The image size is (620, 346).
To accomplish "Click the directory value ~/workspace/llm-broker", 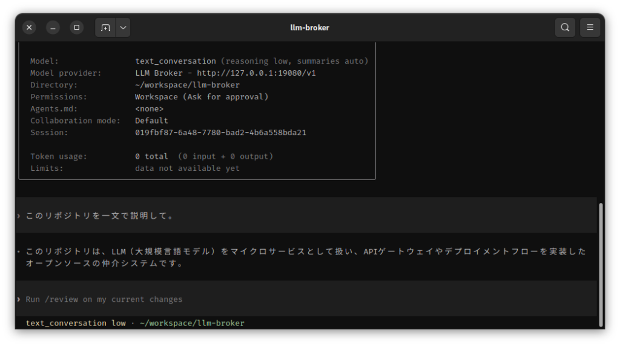I will (x=188, y=85).
